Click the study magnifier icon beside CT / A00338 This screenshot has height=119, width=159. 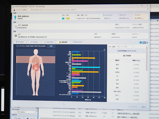15,27
